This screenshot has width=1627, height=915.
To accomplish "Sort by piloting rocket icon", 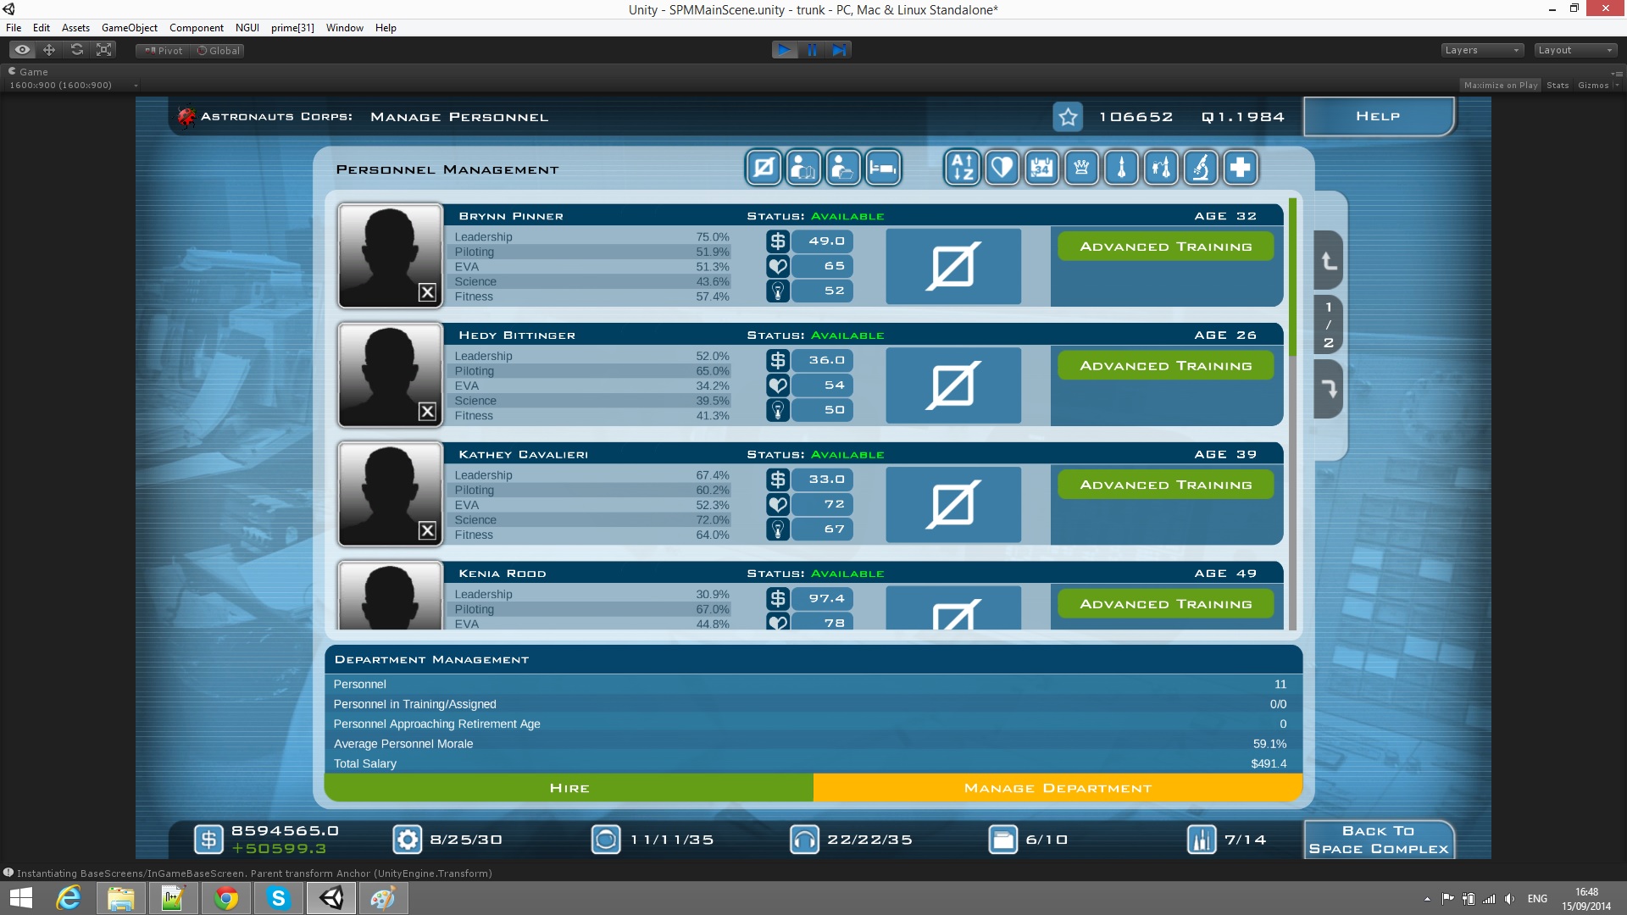I will [x=1121, y=168].
